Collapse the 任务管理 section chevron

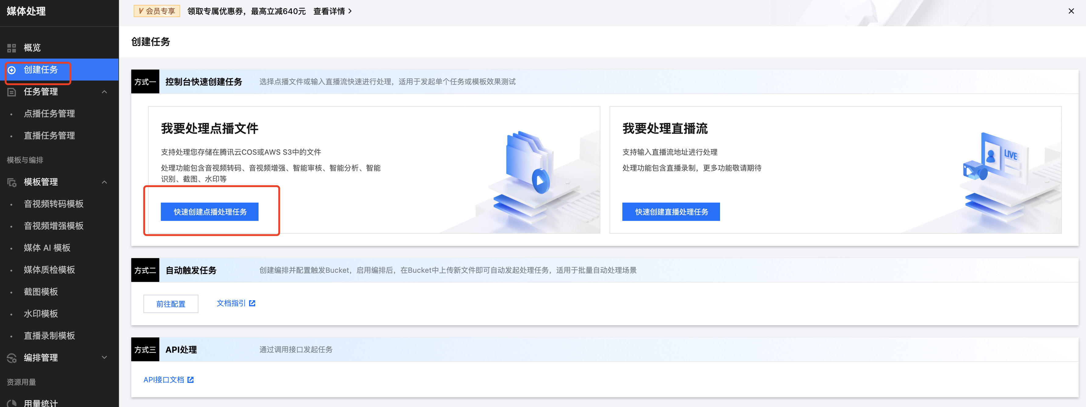pyautogui.click(x=105, y=92)
